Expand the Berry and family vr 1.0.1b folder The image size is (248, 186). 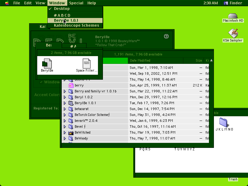(x=65, y=91)
